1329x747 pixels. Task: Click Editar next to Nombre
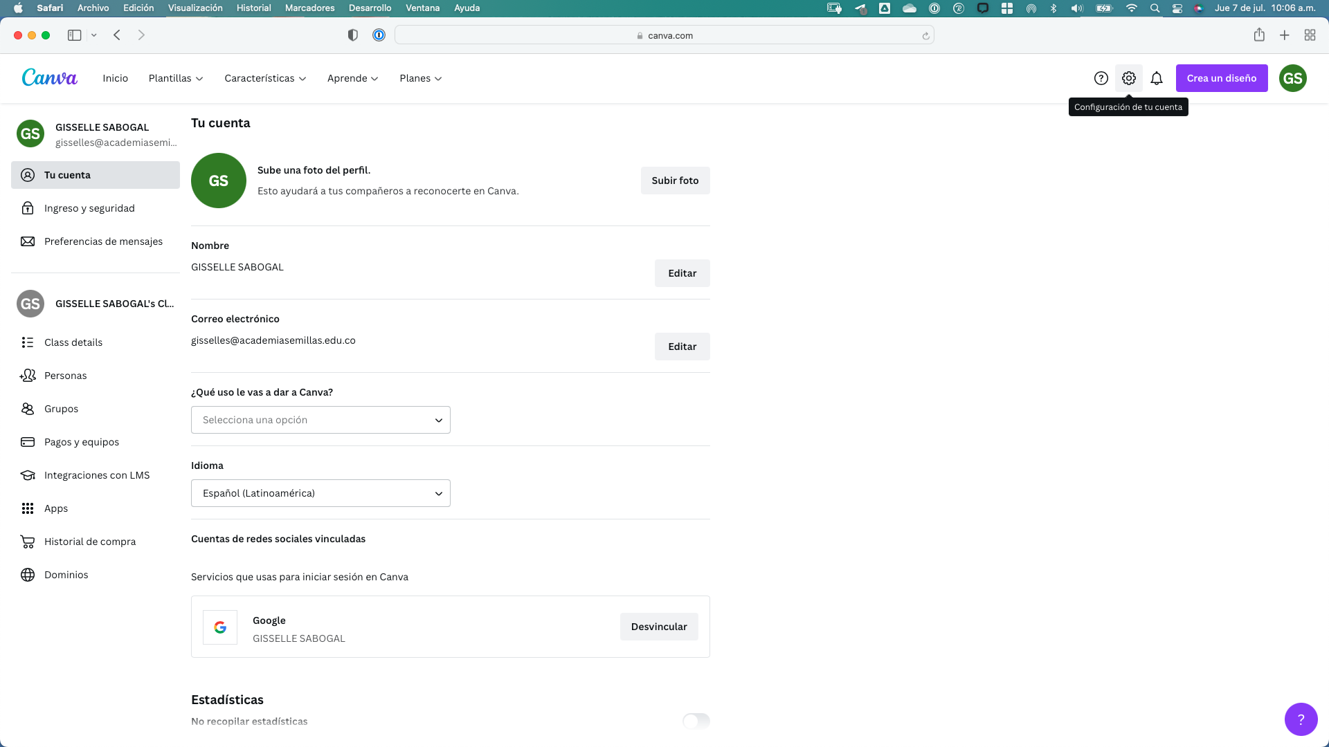682,273
